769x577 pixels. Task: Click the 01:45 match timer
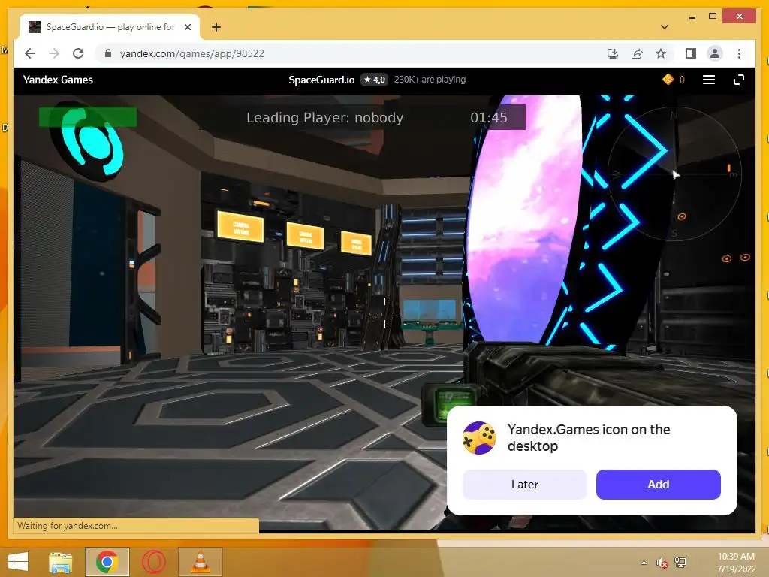[489, 118]
